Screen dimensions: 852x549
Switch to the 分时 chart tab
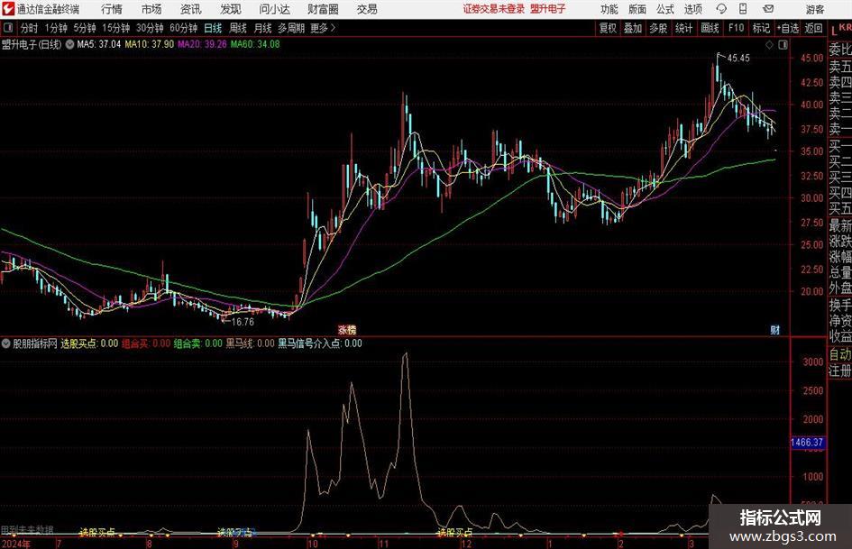point(30,28)
